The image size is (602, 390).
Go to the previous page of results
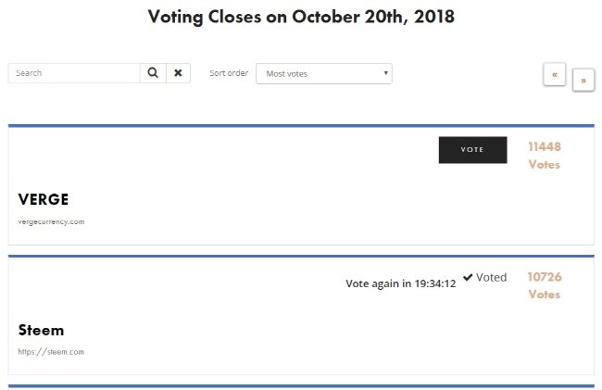click(x=554, y=74)
